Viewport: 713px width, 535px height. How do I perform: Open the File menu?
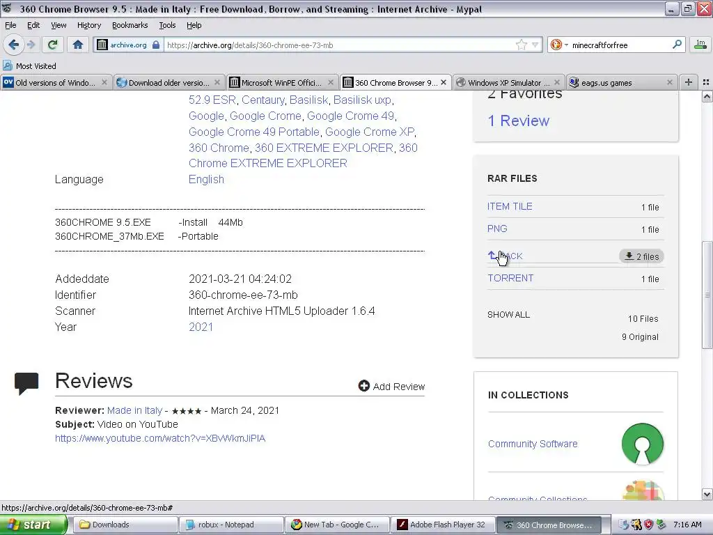click(x=10, y=25)
